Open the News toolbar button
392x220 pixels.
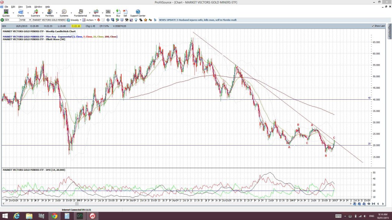108,13
